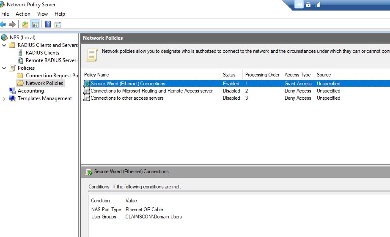390x237 pixels.
Task: Click the Network Policies open folder icon
Action: pos(20,83)
